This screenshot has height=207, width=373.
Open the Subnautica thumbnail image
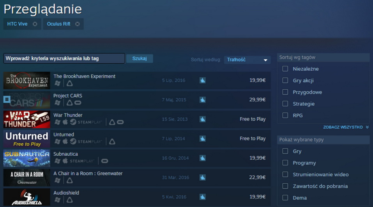[27, 158]
